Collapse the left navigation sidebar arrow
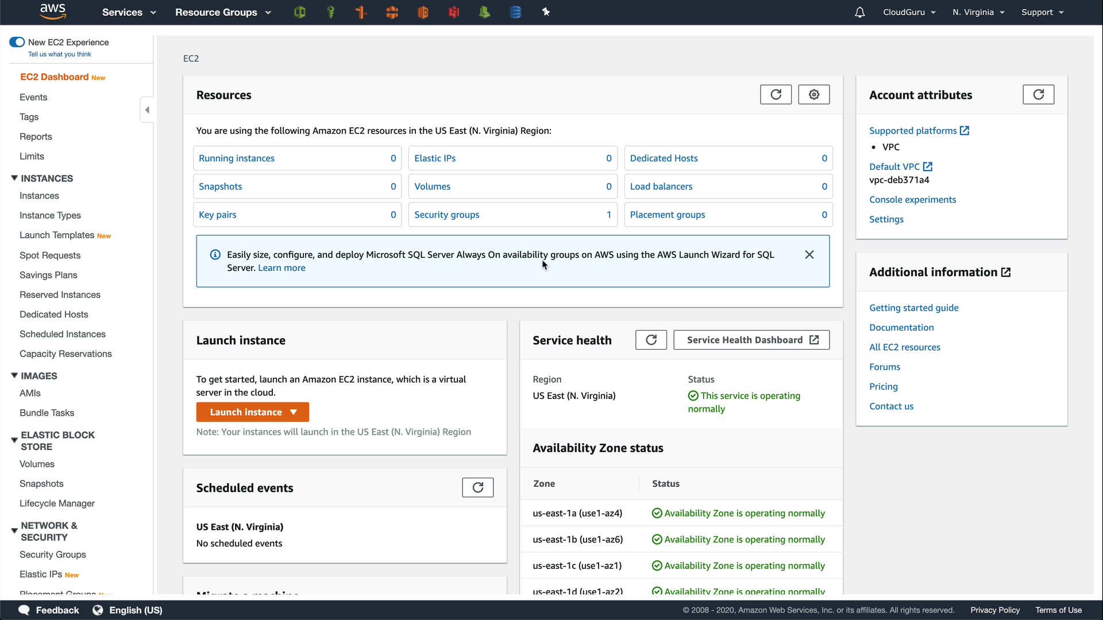The height and width of the screenshot is (620, 1103). [x=147, y=110]
